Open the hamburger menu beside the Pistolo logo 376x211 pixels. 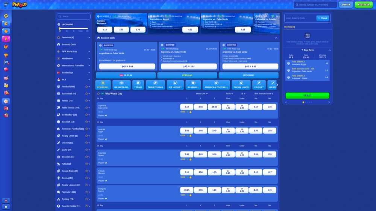pyautogui.click(x=6, y=4)
